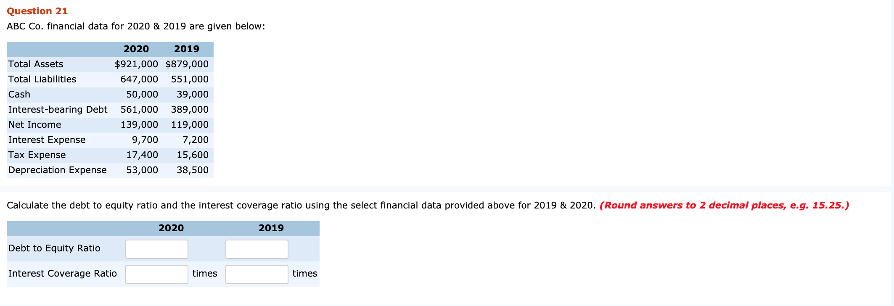Click the Interest Coverage Ratio 2020 input field

coord(156,274)
